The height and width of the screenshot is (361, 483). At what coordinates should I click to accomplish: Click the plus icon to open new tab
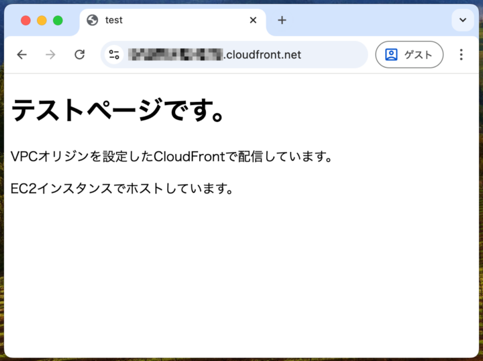click(282, 20)
